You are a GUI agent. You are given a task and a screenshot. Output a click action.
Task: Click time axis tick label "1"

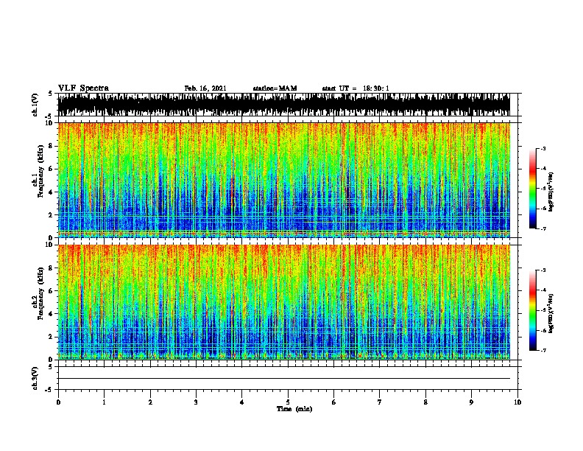[104, 402]
